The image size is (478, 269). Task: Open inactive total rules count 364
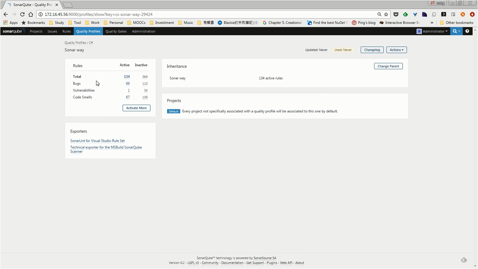[145, 77]
